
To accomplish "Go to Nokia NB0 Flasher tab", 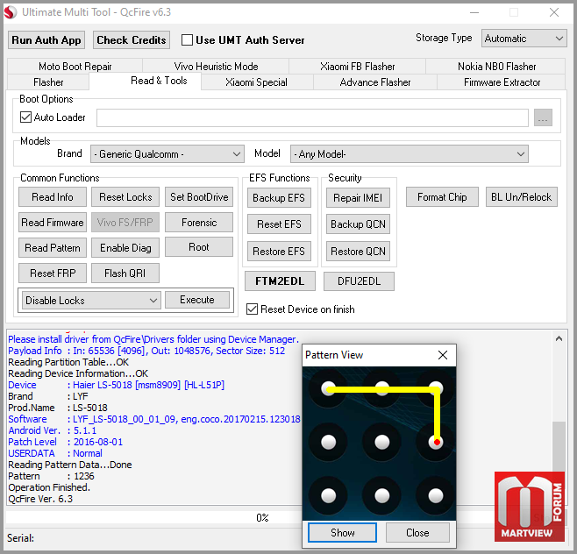I will point(496,67).
